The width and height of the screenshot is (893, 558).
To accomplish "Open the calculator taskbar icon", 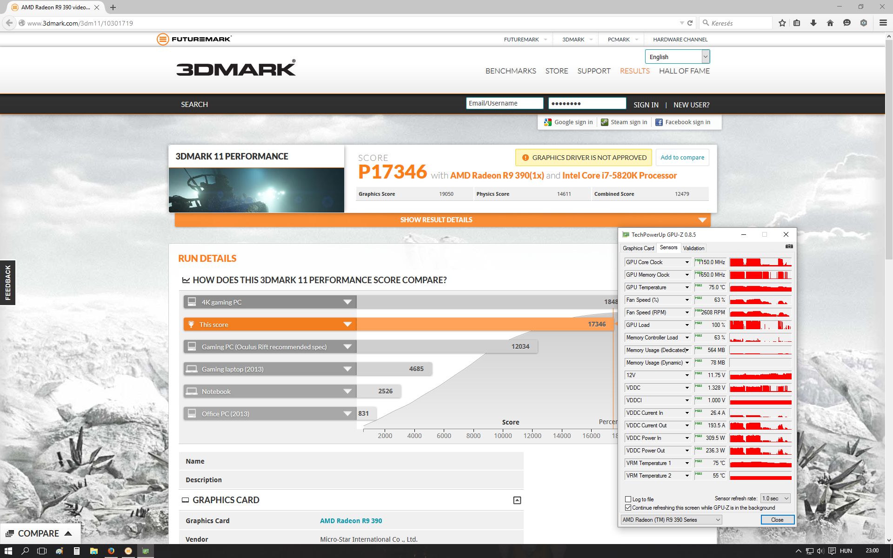I will [77, 551].
